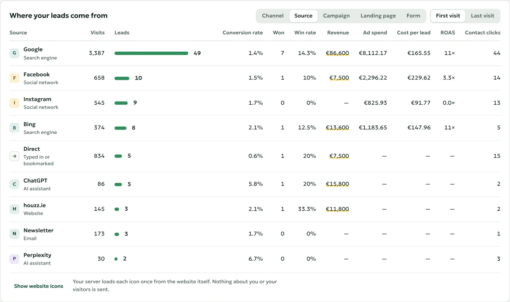Open Google revenue €86,600 link

(337, 53)
